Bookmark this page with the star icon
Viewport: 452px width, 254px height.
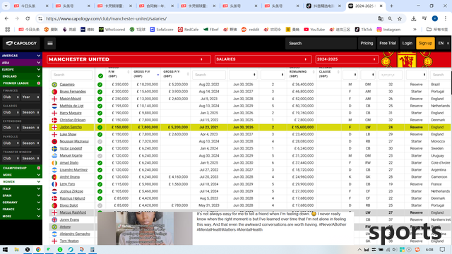coord(400,19)
